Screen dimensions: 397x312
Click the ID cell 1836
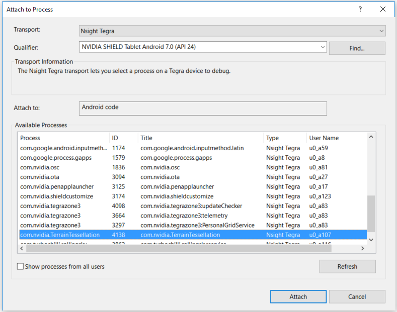118,167
